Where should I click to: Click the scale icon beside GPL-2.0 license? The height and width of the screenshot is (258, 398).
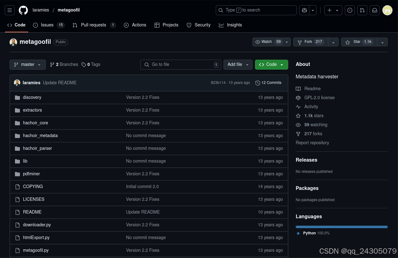pyautogui.click(x=298, y=98)
